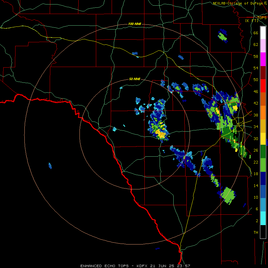This screenshot has width=268, height=268.
Task: Click the legend value 26
Action: [256, 150]
